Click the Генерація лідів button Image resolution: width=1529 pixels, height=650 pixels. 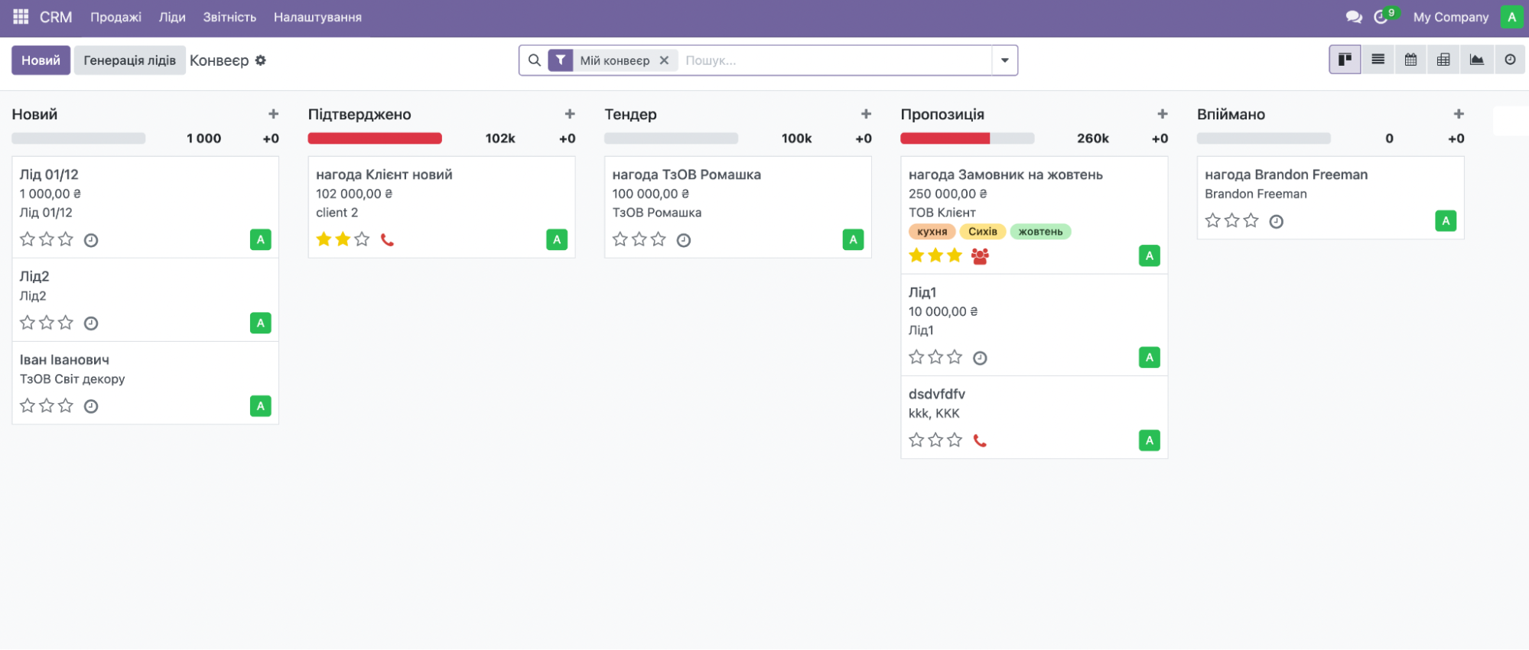tap(129, 60)
